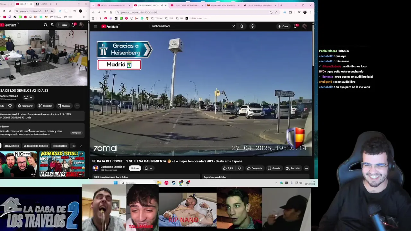Open notifications bell in right YouTube window
411x231 pixels.
point(295,26)
